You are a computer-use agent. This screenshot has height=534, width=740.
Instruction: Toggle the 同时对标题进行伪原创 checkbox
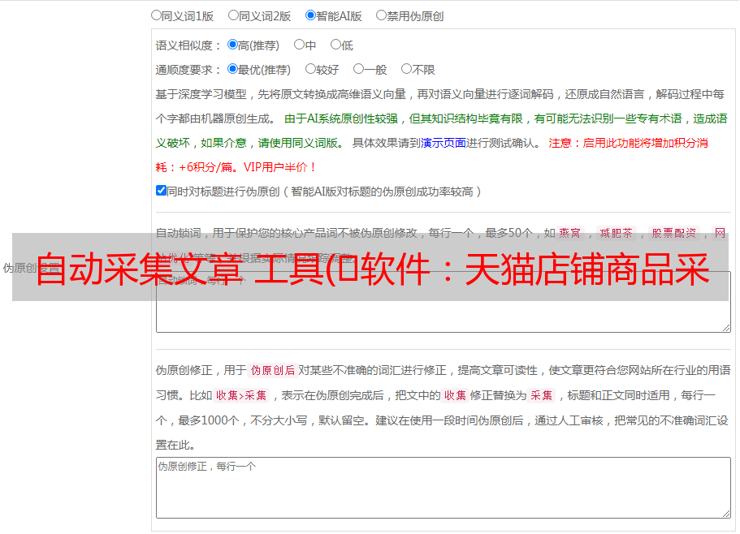[161, 191]
